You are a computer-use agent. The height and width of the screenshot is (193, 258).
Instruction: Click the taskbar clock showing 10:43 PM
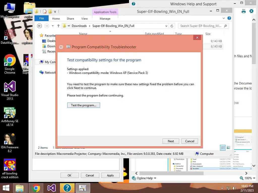pyautogui.click(x=247, y=188)
